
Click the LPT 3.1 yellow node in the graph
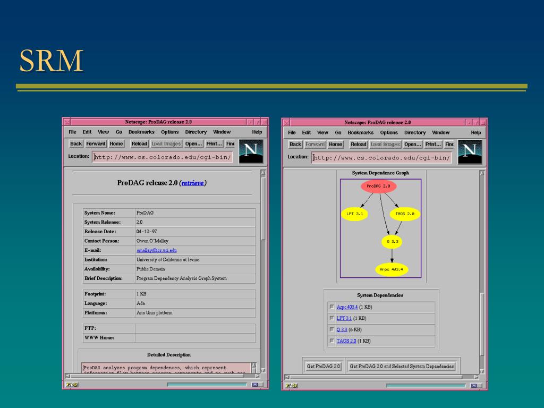tap(354, 214)
